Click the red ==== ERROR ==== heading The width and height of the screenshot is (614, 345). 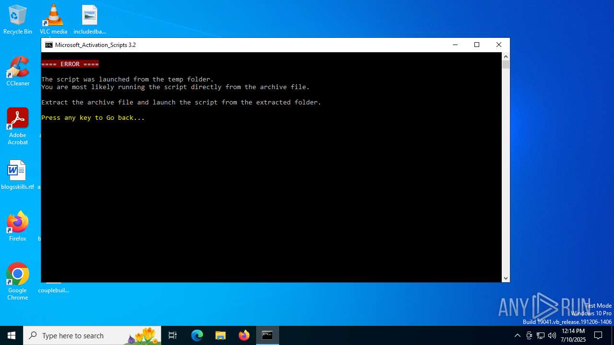click(70, 64)
